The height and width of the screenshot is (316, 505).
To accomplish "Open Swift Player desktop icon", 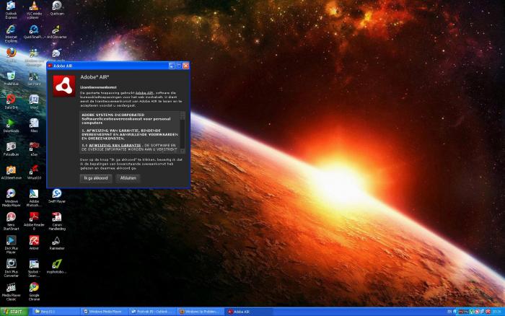I will point(57,196).
